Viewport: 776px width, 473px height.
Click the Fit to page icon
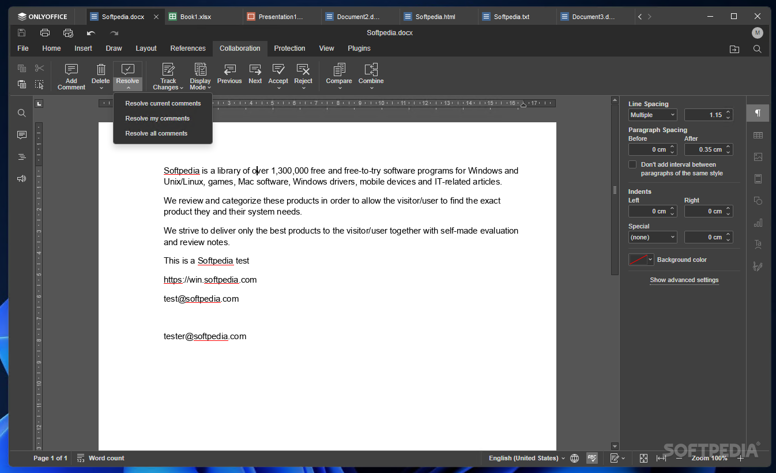pos(644,458)
